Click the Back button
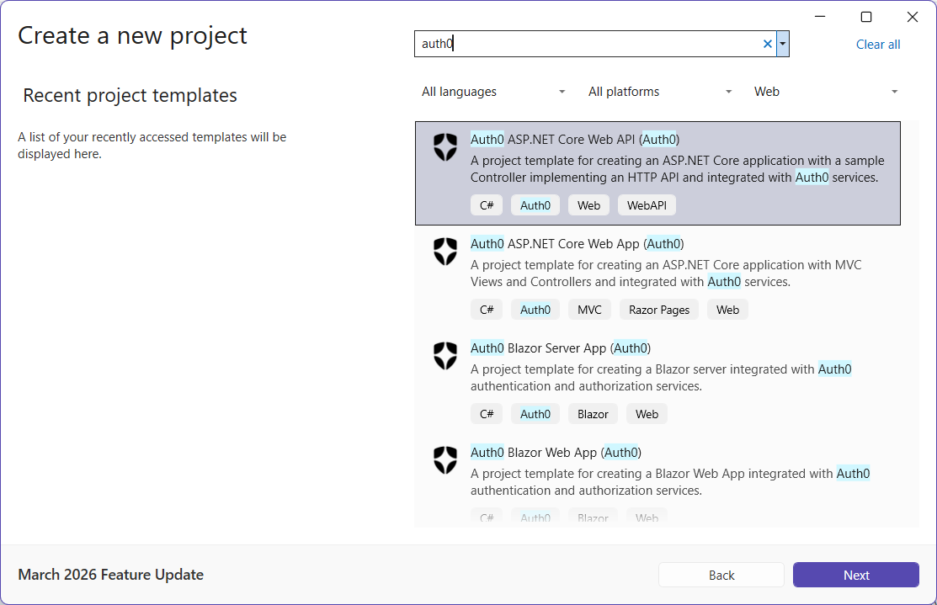Viewport: 937px width, 605px height. point(721,575)
